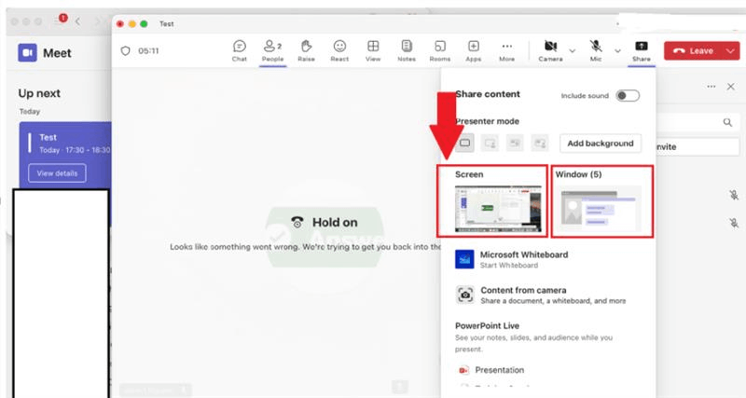Open the View layout options
The width and height of the screenshot is (746, 398).
click(x=373, y=51)
